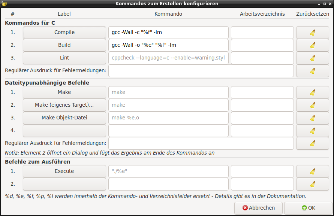The height and width of the screenshot is (216, 334).
Task: Click broom reset icon for Build row
Action: pos(313,45)
